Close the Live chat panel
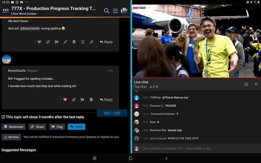Viewport: 261px width, 163px height. (256, 84)
